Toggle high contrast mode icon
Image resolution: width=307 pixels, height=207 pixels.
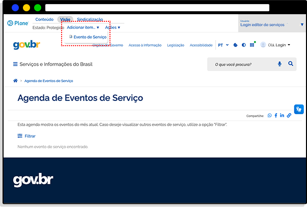[243, 45]
